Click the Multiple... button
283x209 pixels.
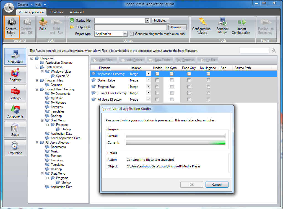(x=161, y=21)
